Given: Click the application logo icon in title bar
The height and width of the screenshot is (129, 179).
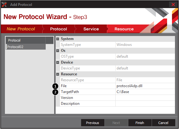Looking at the screenshot, I should [x=4, y=5].
